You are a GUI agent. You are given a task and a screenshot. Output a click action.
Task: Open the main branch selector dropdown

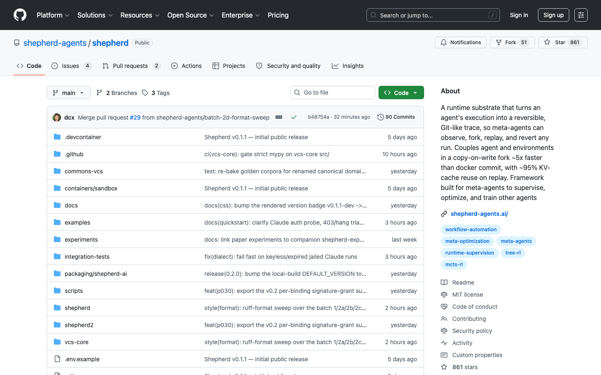(68, 92)
